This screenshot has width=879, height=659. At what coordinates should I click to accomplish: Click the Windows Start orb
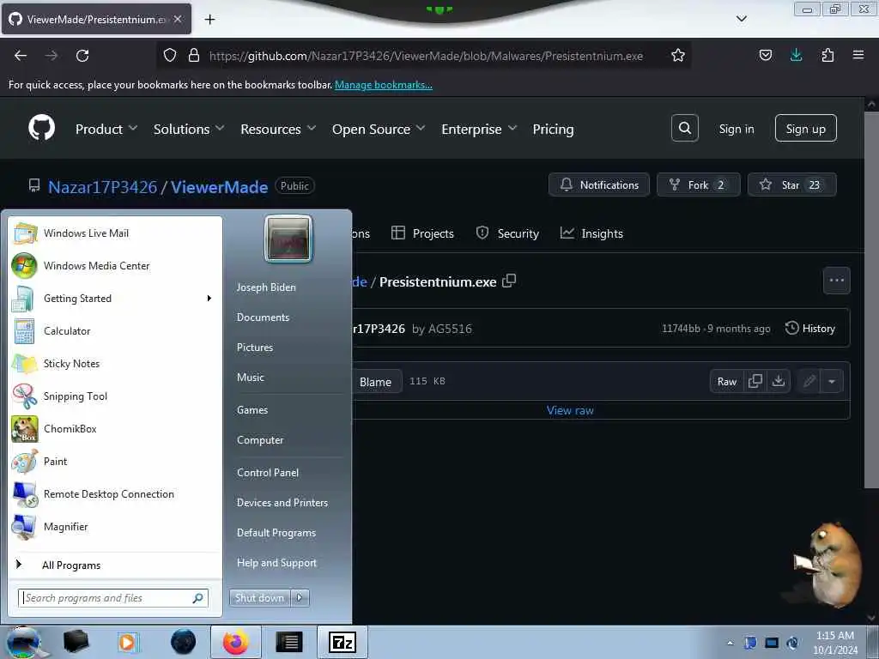24,642
